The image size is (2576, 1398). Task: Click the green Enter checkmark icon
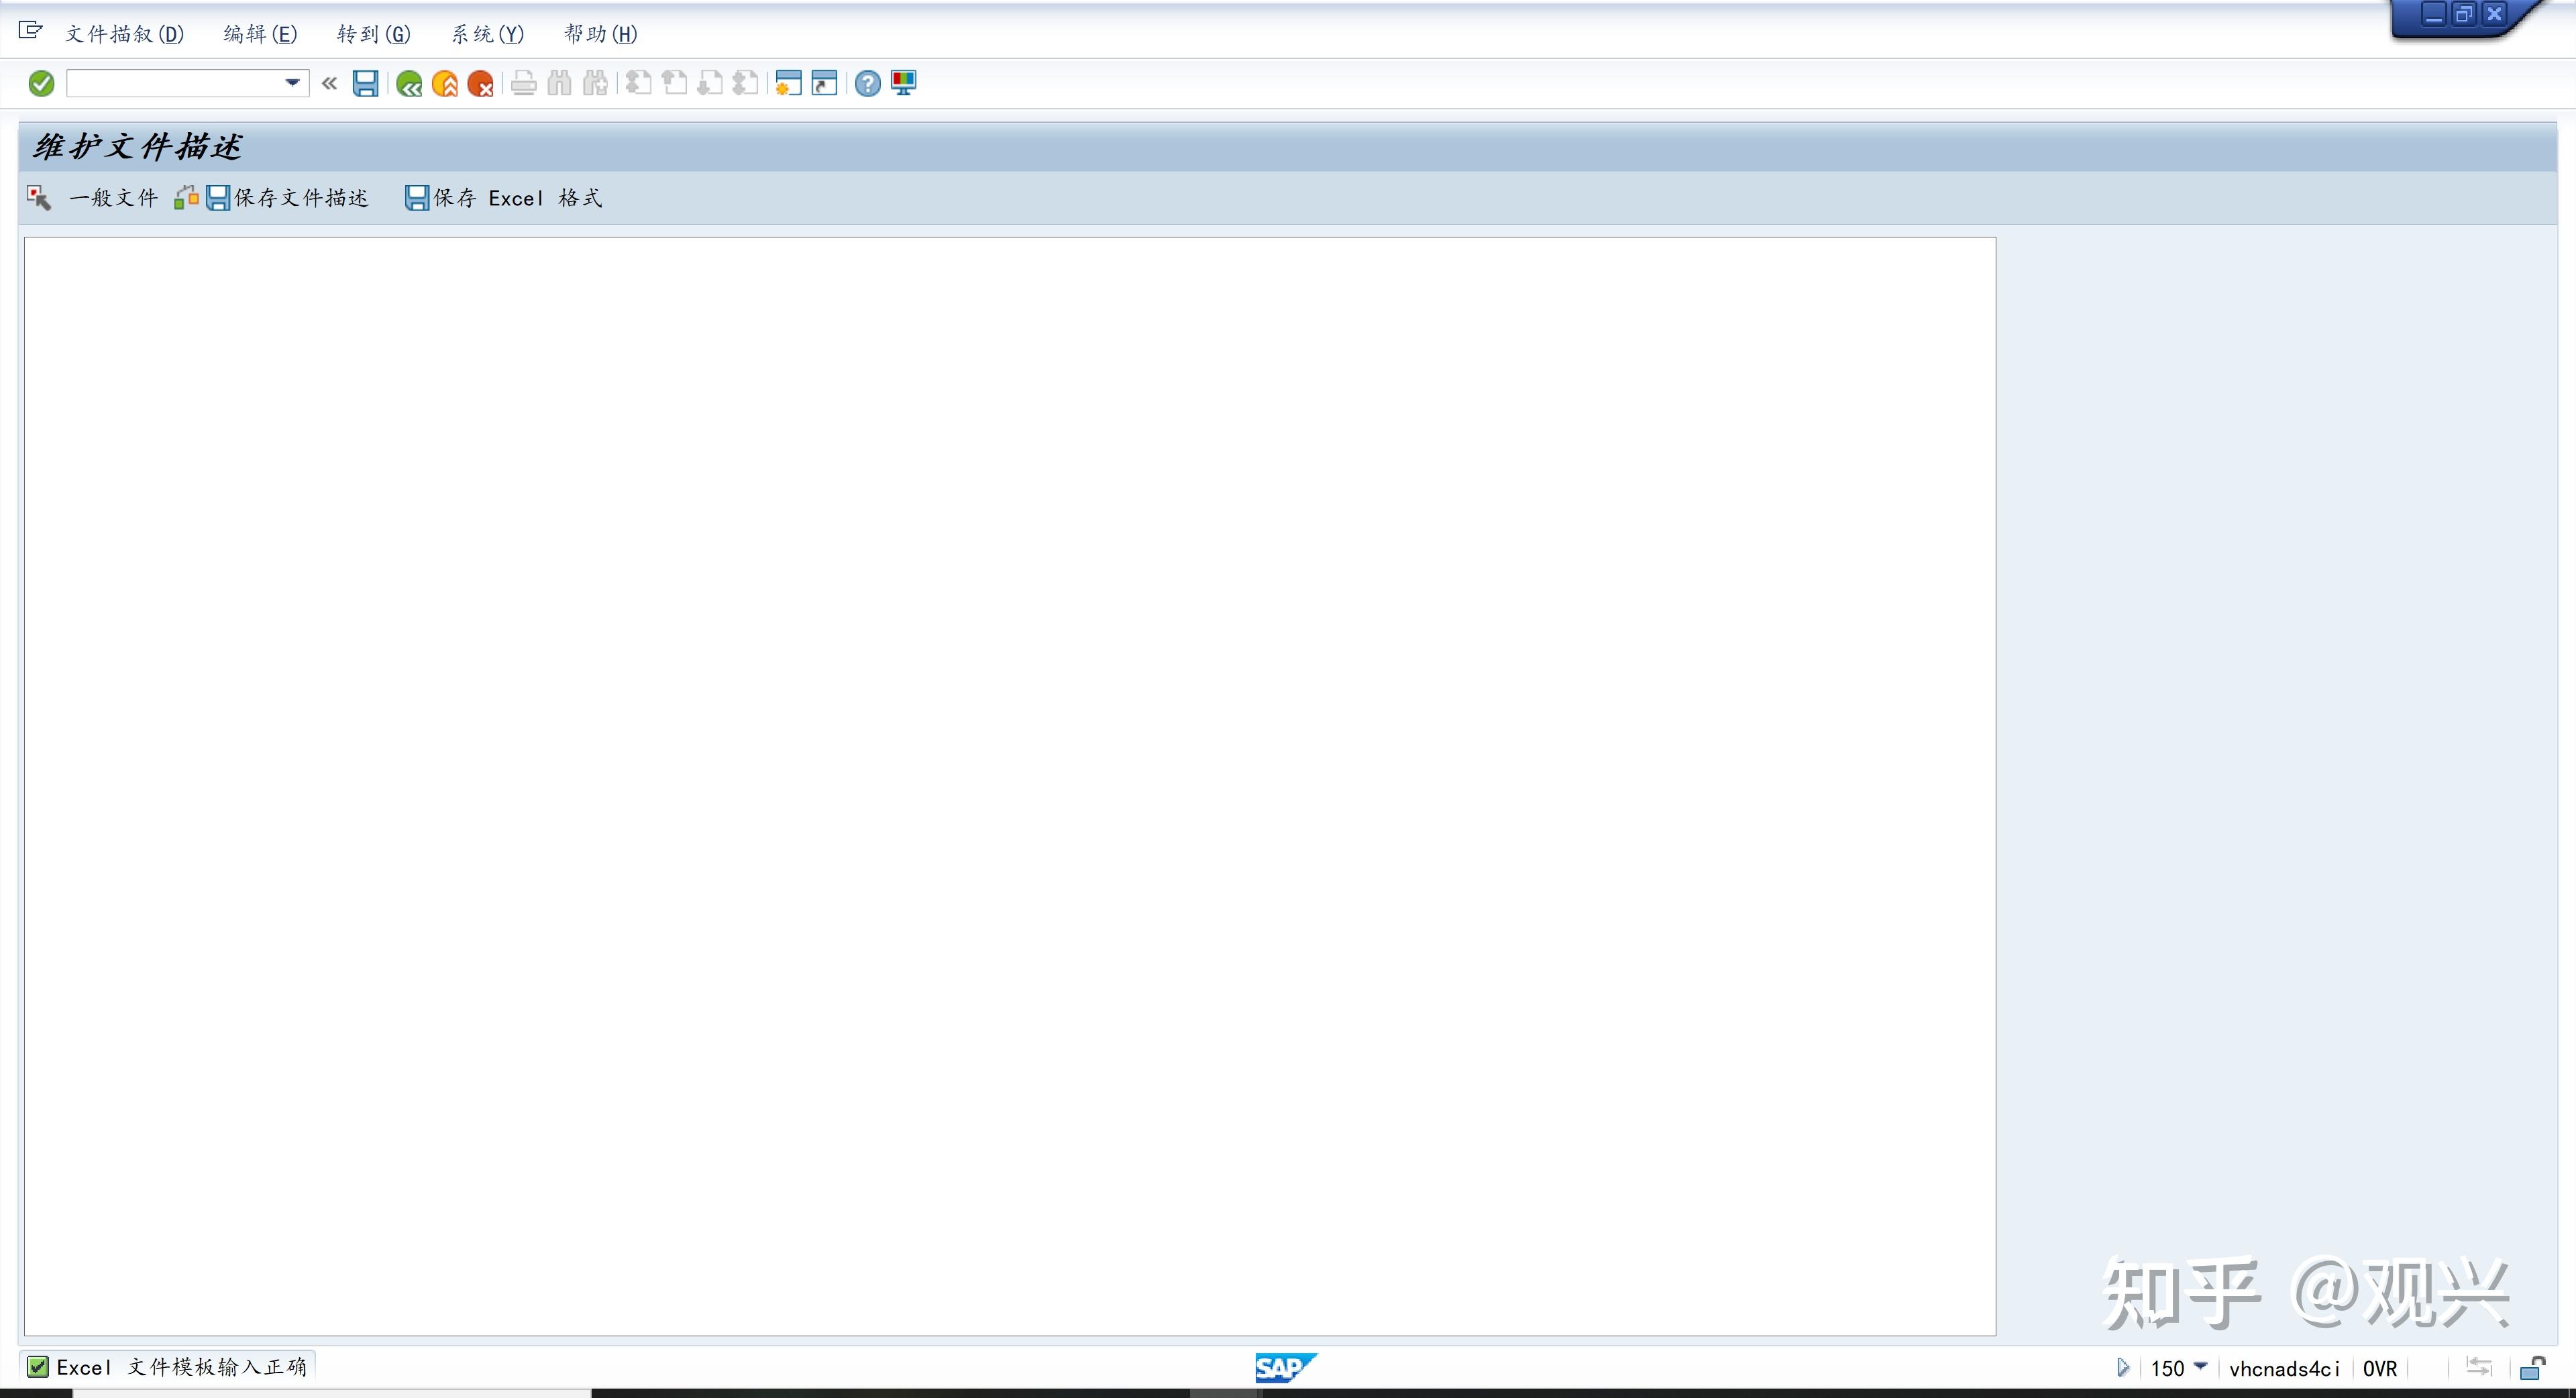41,83
